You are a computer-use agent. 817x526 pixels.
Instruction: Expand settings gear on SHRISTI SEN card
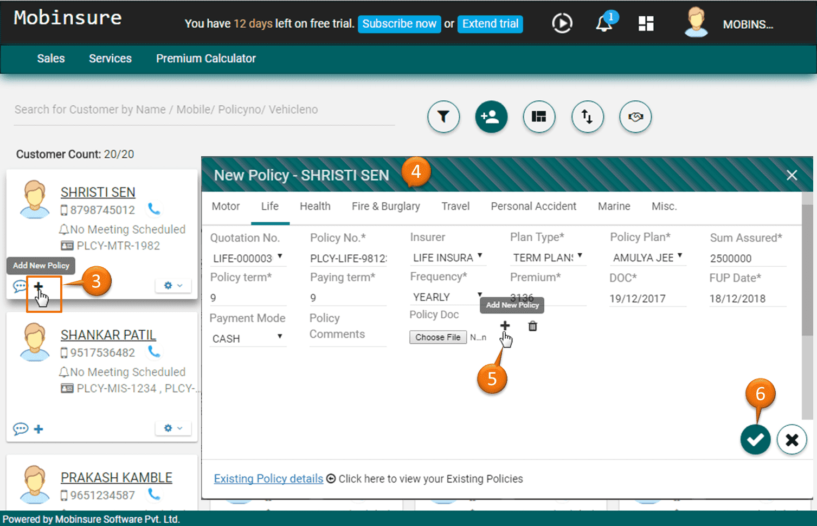173,285
